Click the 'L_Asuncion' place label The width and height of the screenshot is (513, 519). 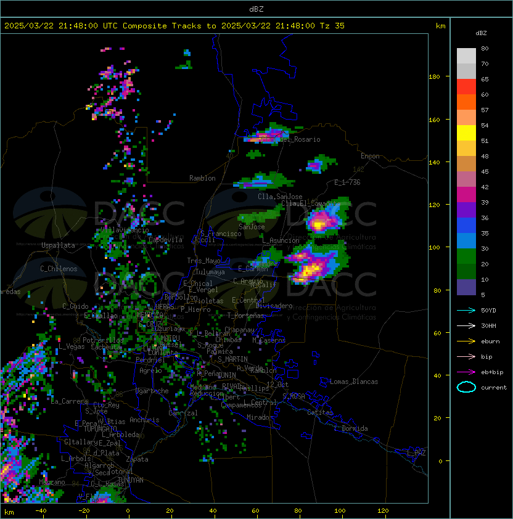tap(281, 240)
